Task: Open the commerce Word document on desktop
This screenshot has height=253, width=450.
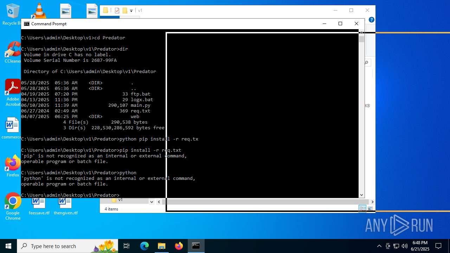Action: click(x=12, y=128)
